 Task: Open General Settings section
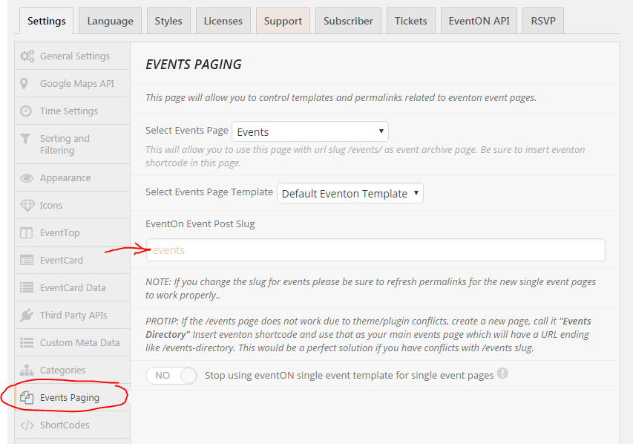coord(73,56)
